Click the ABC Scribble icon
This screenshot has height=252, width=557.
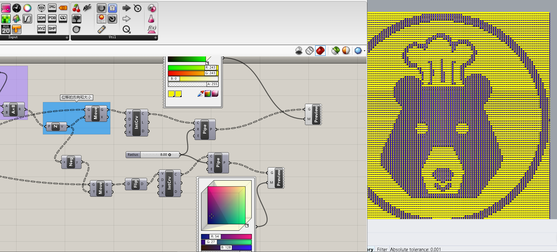87,8
